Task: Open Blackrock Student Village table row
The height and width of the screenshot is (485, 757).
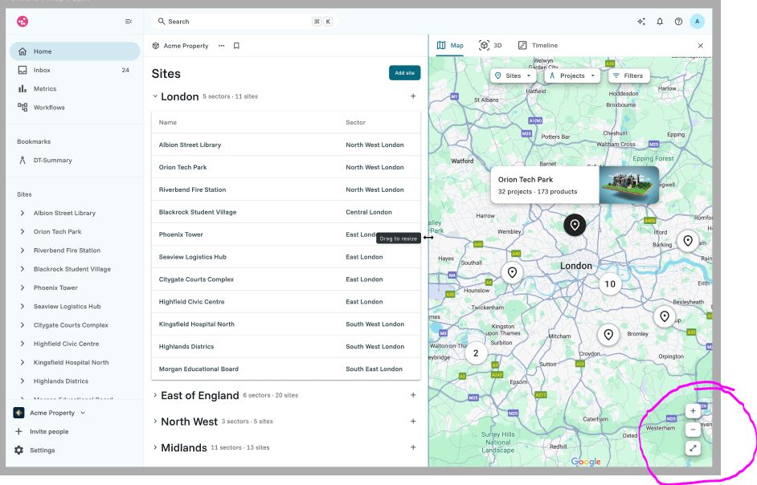Action: (286, 212)
